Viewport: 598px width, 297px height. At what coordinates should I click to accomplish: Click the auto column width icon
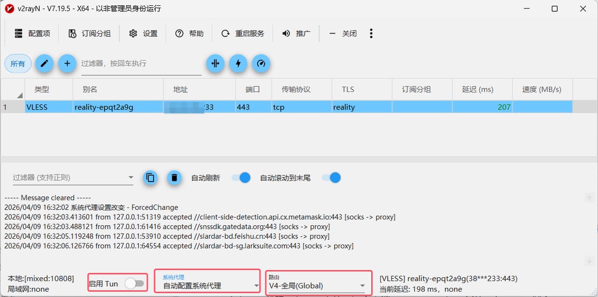215,64
